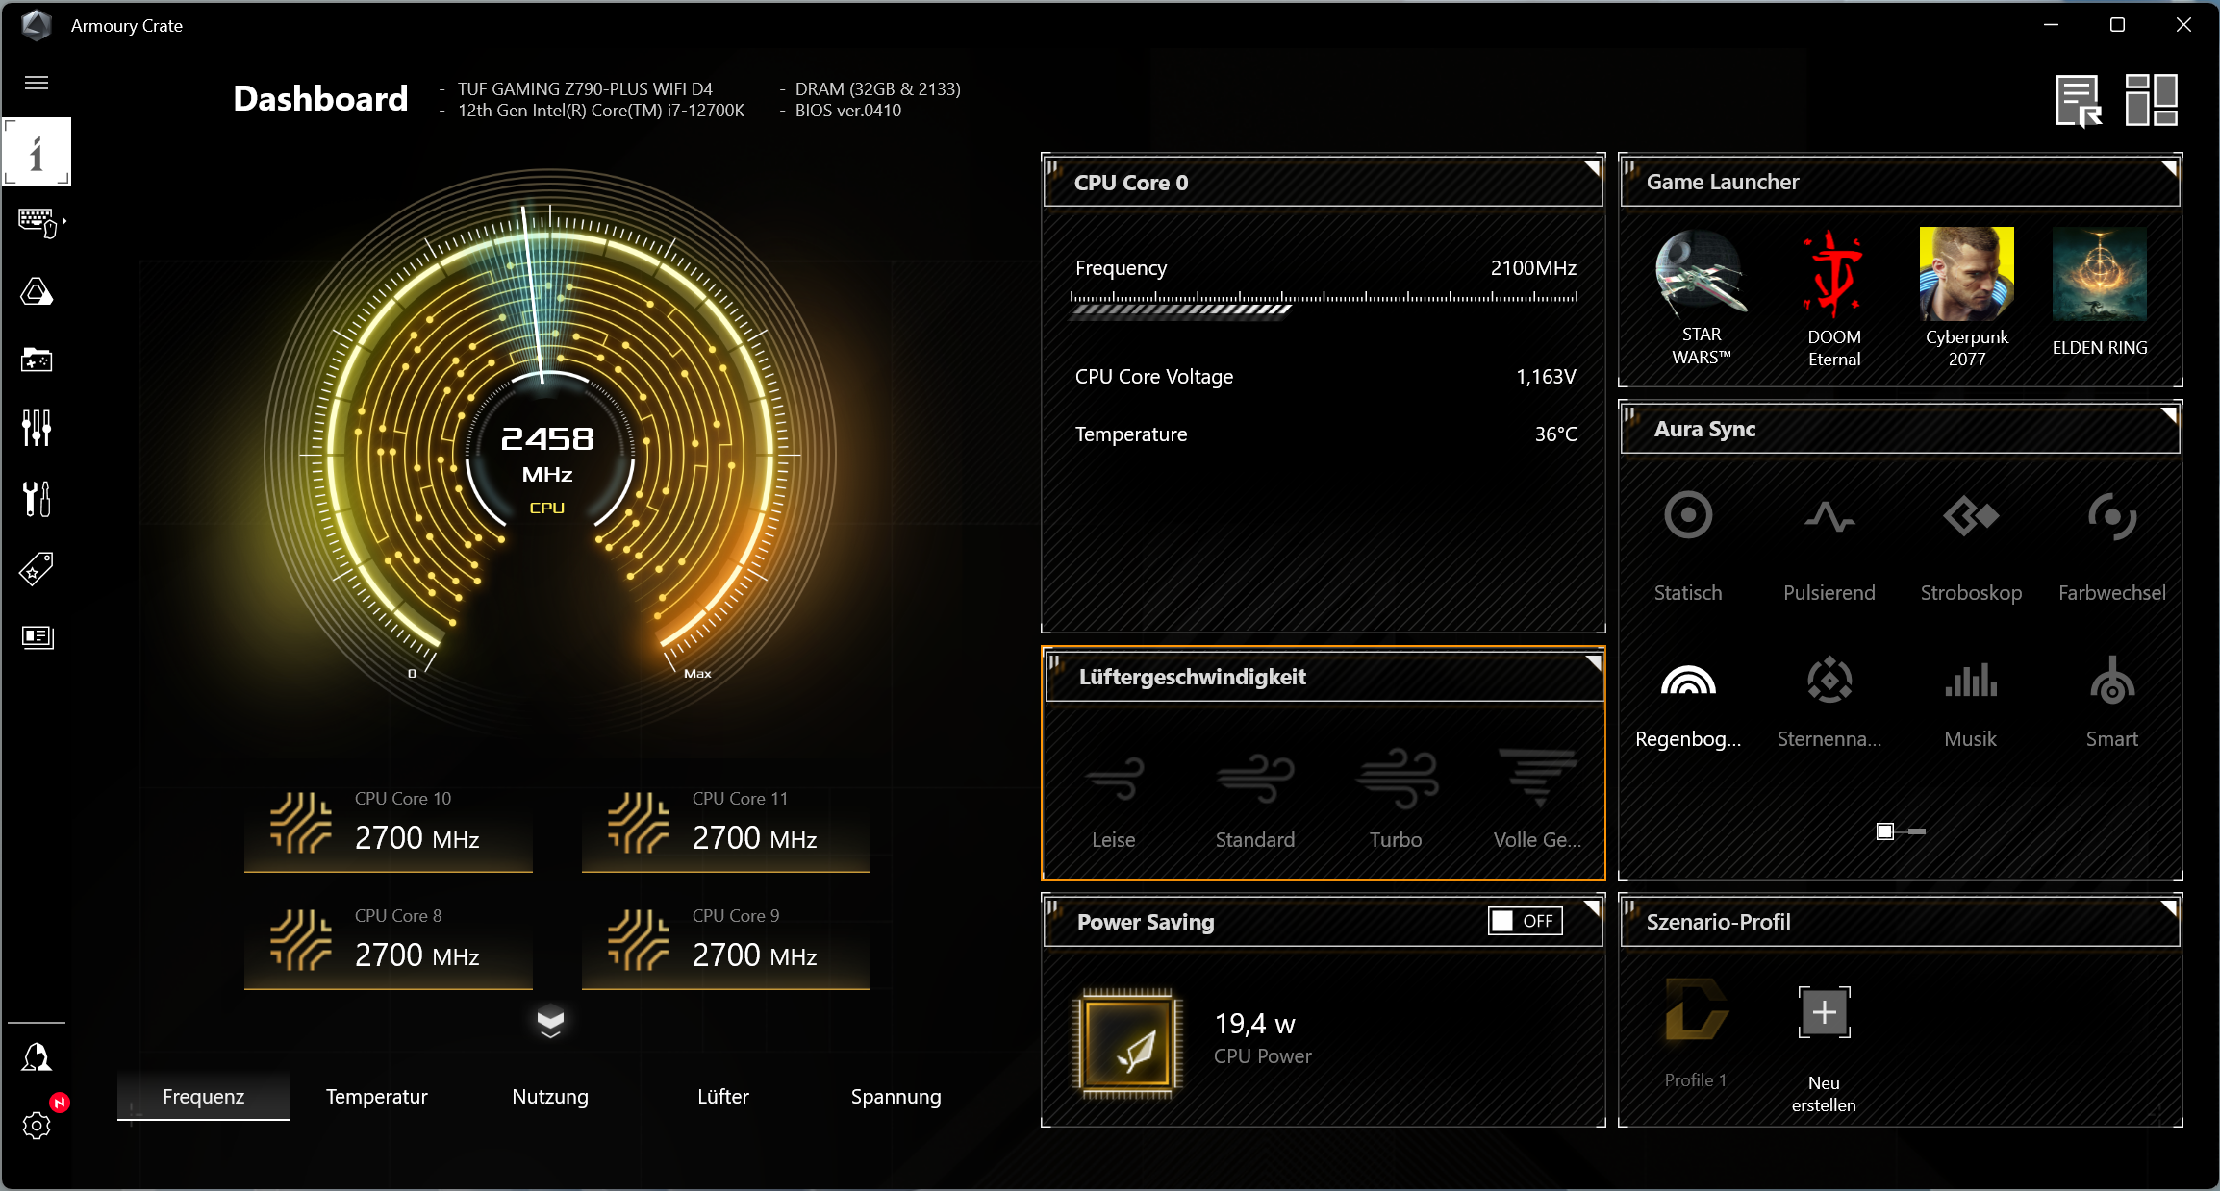Screen dimensions: 2220x1191
Task: Open the Devices keyboard sidebar icon
Action: [x=37, y=222]
